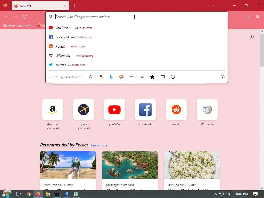Image resolution: width=264 pixels, height=198 pixels.
Task: Select Reddit suggestion reddit.com
Action: [136, 46]
